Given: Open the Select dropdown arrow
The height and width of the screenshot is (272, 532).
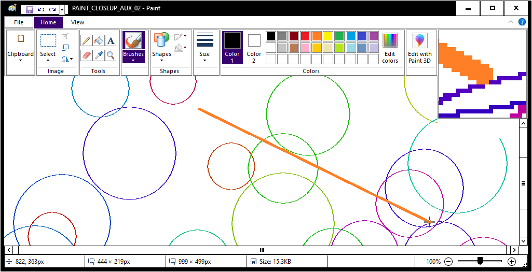Looking at the screenshot, I should 48,61.
